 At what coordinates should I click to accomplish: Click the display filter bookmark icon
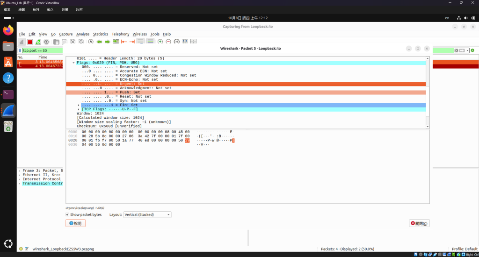coord(20,50)
